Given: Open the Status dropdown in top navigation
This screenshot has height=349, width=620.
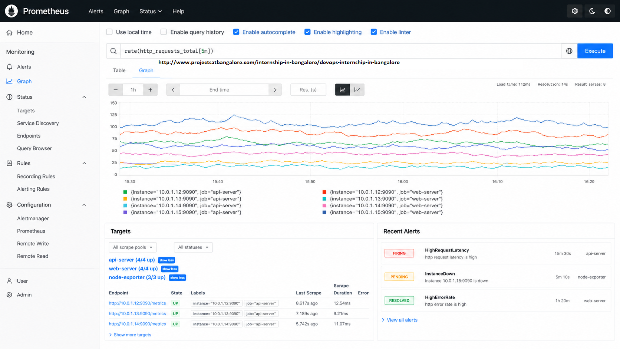Looking at the screenshot, I should coord(151,11).
